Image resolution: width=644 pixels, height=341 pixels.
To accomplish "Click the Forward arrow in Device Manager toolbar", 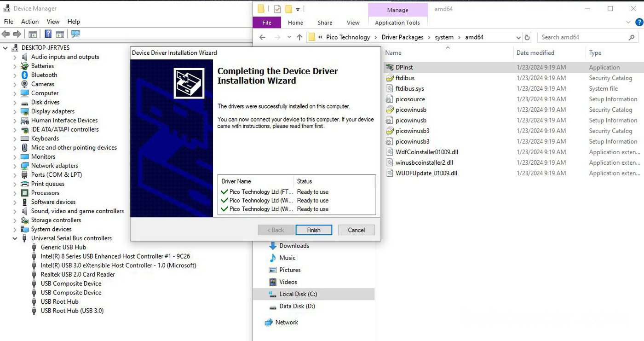I will coord(17,34).
